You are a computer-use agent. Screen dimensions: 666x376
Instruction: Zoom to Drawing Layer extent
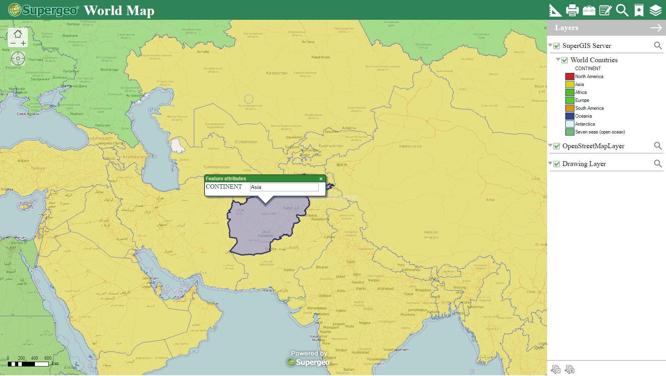click(658, 164)
